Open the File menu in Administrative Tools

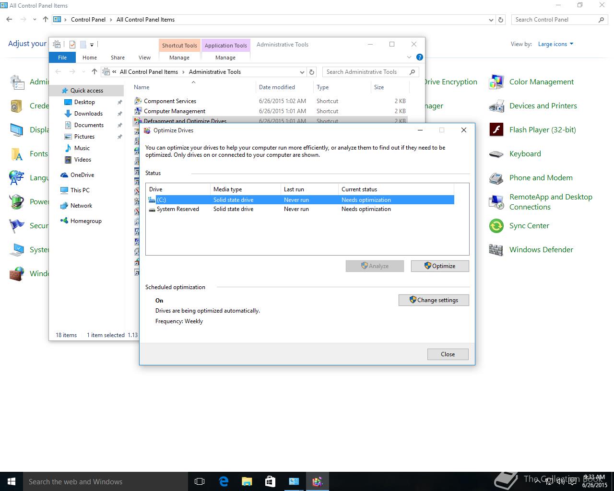click(62, 57)
